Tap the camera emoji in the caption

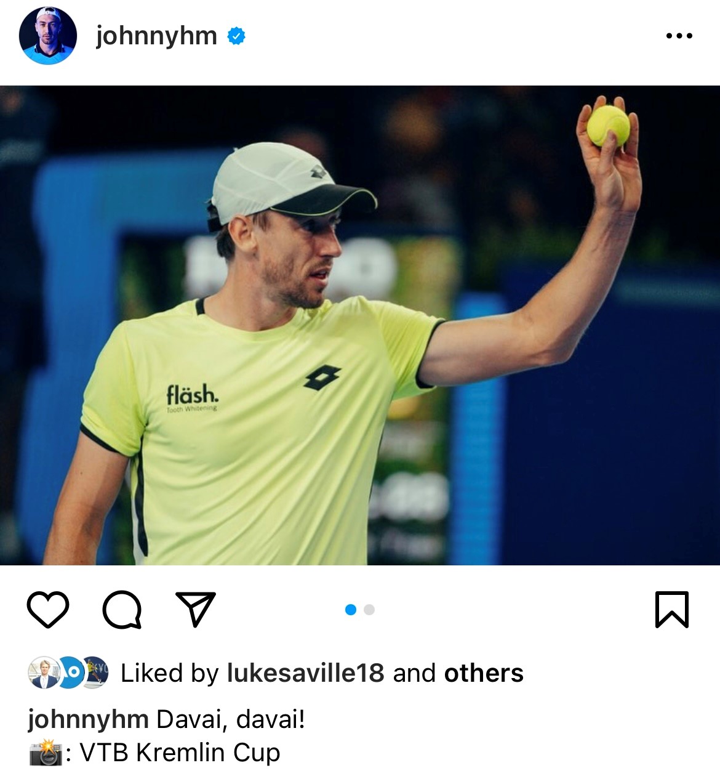coord(45,753)
